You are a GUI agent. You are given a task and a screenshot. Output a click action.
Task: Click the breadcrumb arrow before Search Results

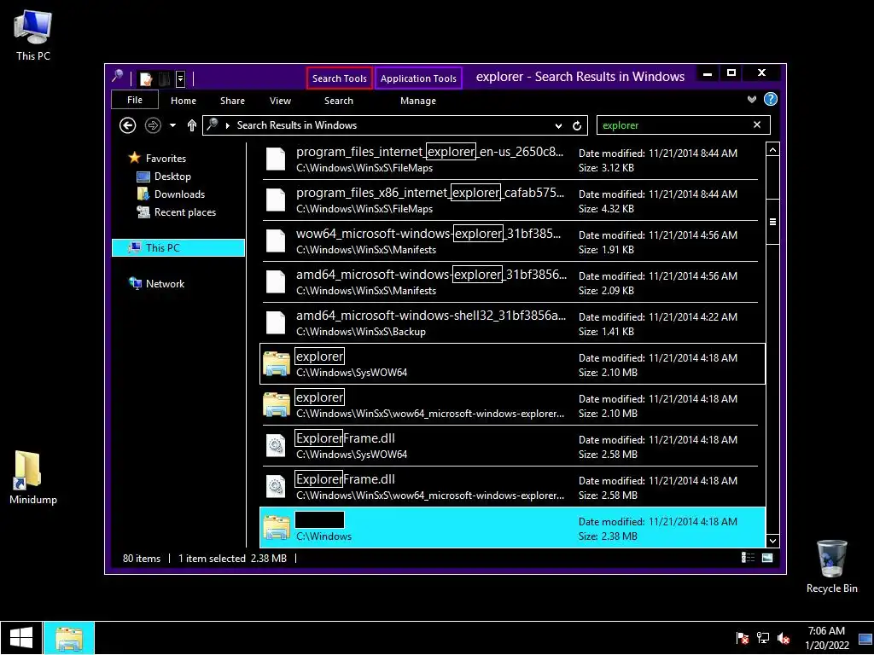coord(227,126)
